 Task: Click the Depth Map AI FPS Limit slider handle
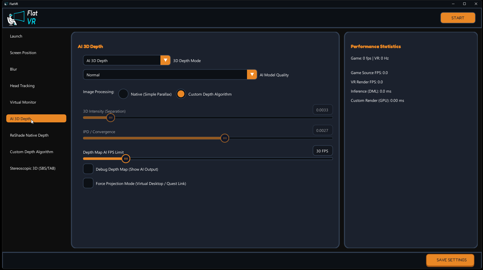coord(126,159)
